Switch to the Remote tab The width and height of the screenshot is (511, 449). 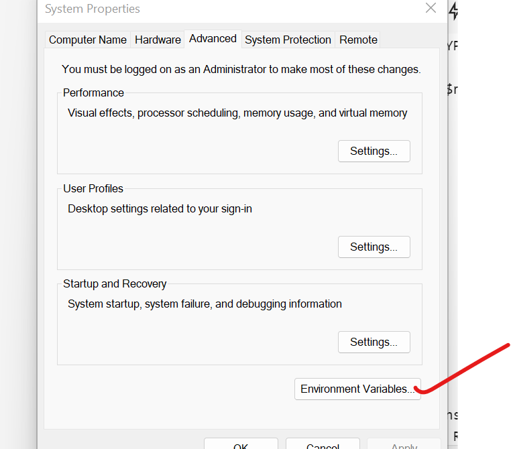[x=358, y=40]
